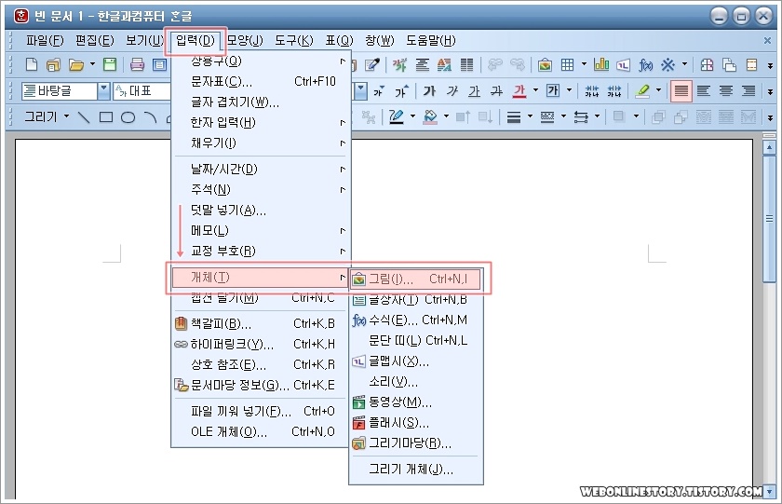Screen dimensions: 782x504
Task: Open the 모양(J) menu
Action: (x=244, y=41)
